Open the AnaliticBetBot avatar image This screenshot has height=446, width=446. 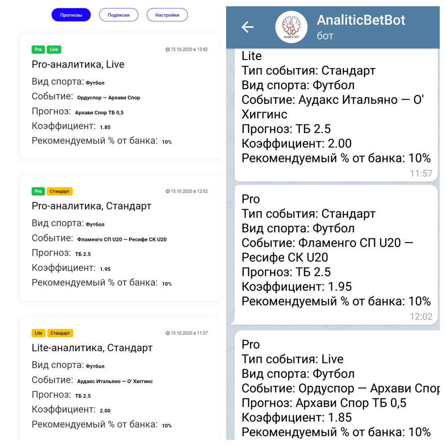coord(291,27)
